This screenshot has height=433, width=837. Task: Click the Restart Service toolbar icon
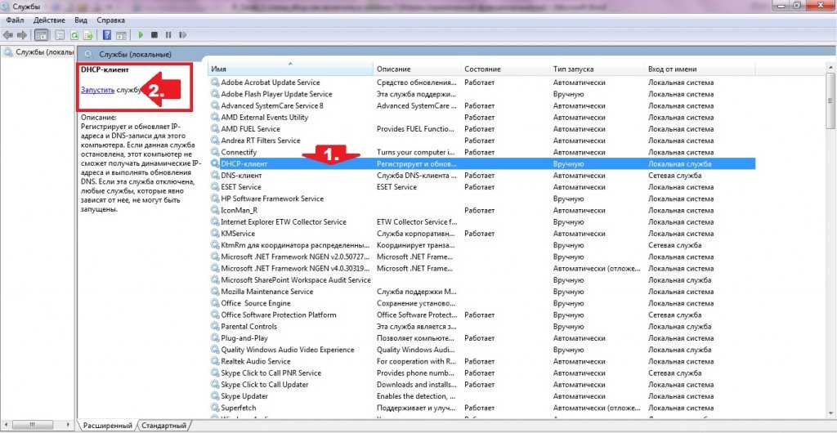(x=181, y=35)
